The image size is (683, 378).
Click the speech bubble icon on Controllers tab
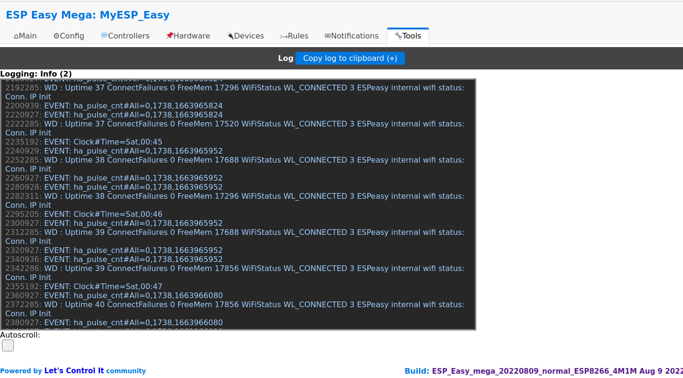(x=104, y=36)
